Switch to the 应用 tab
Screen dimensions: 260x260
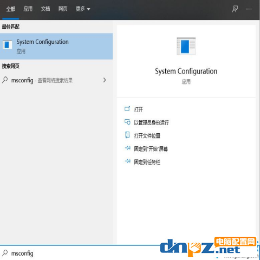coord(28,9)
